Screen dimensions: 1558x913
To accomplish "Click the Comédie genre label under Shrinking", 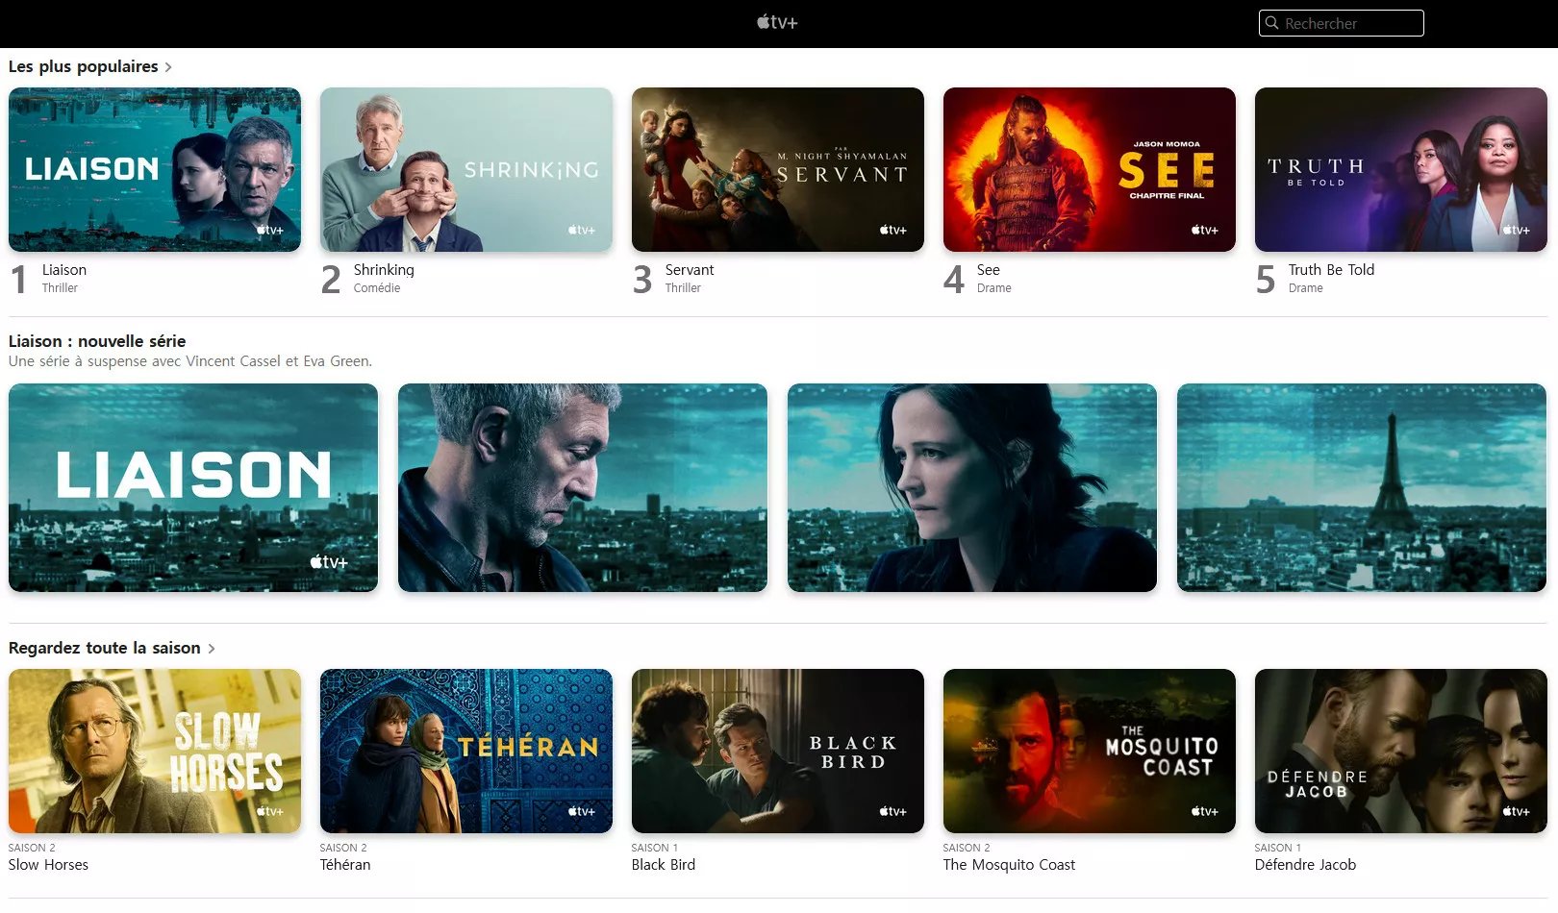I will (377, 288).
